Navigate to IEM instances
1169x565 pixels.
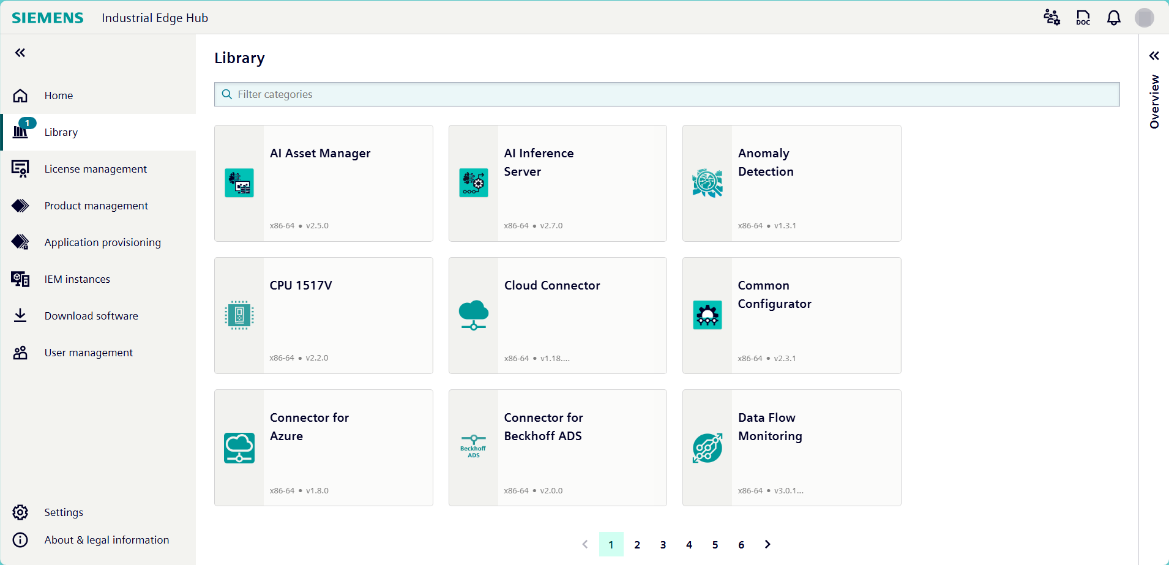(77, 279)
